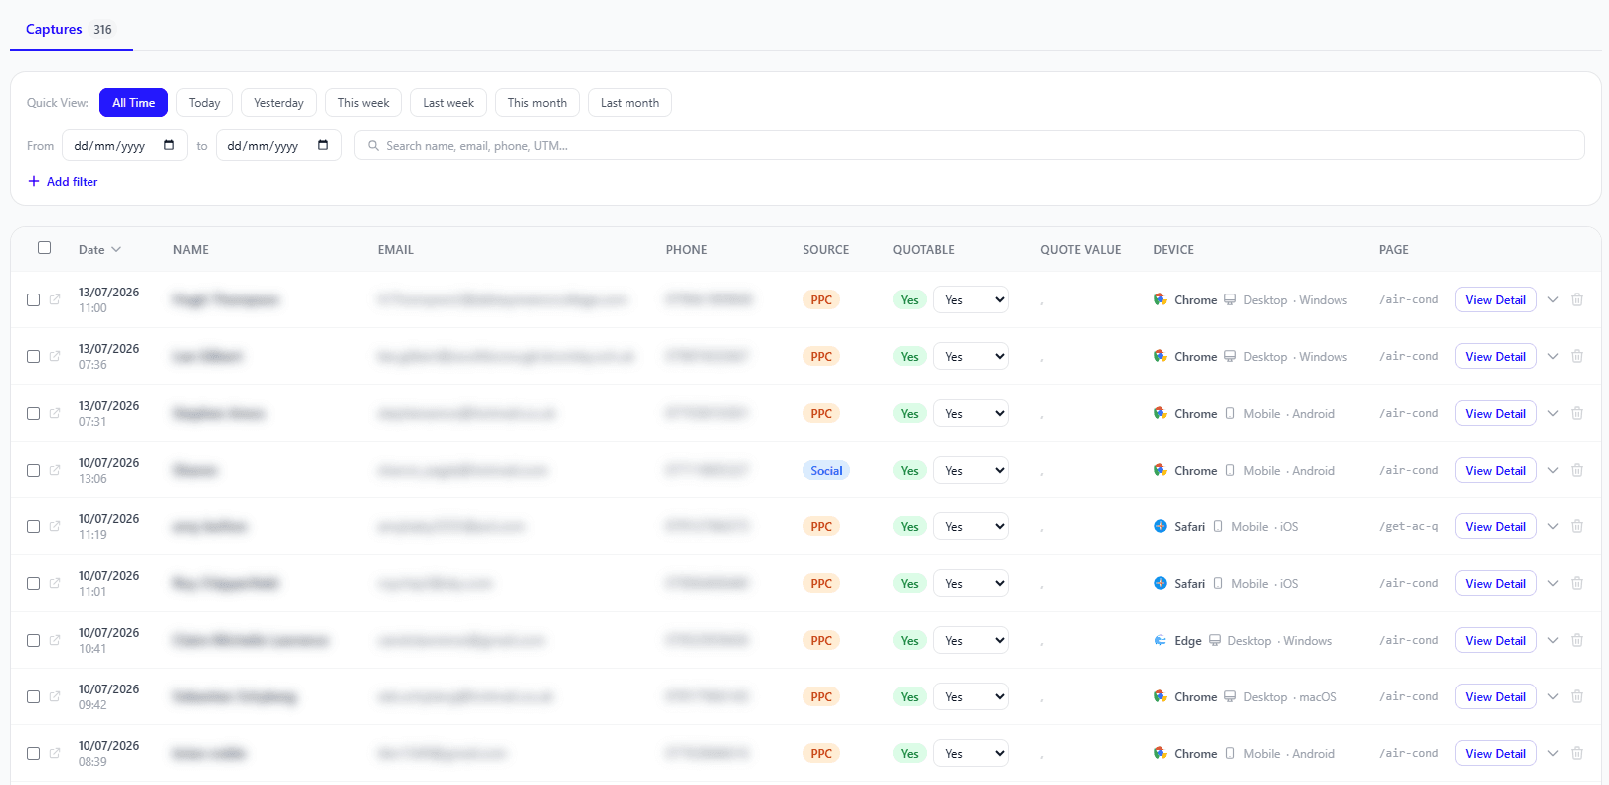Open external link icon for 10/07/2026 13:06 row
The width and height of the screenshot is (1609, 785).
point(55,470)
